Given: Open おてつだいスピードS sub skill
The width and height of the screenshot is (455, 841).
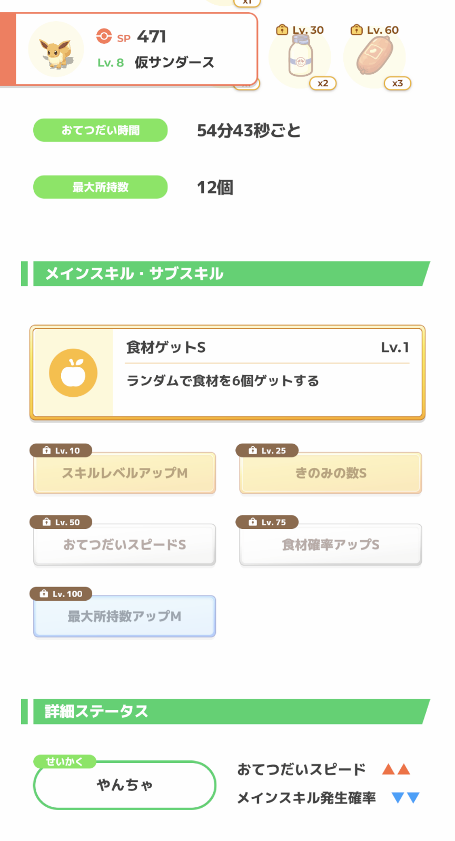Looking at the screenshot, I should pos(125,545).
